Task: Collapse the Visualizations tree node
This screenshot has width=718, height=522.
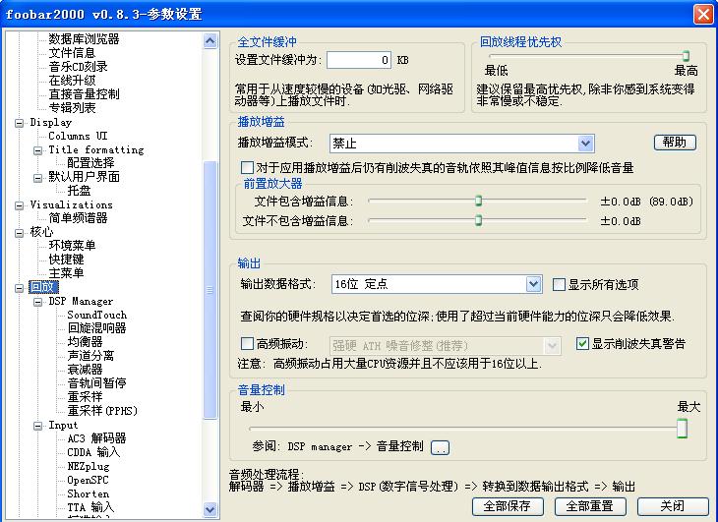Action: [x=20, y=205]
